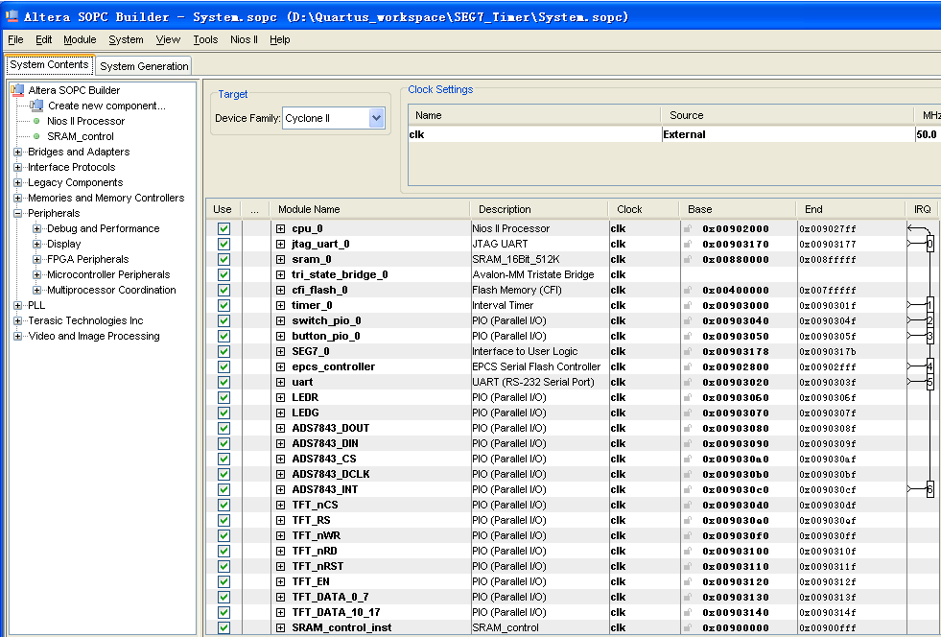Select Create new component... in the tree
941x637 pixels.
point(106,106)
